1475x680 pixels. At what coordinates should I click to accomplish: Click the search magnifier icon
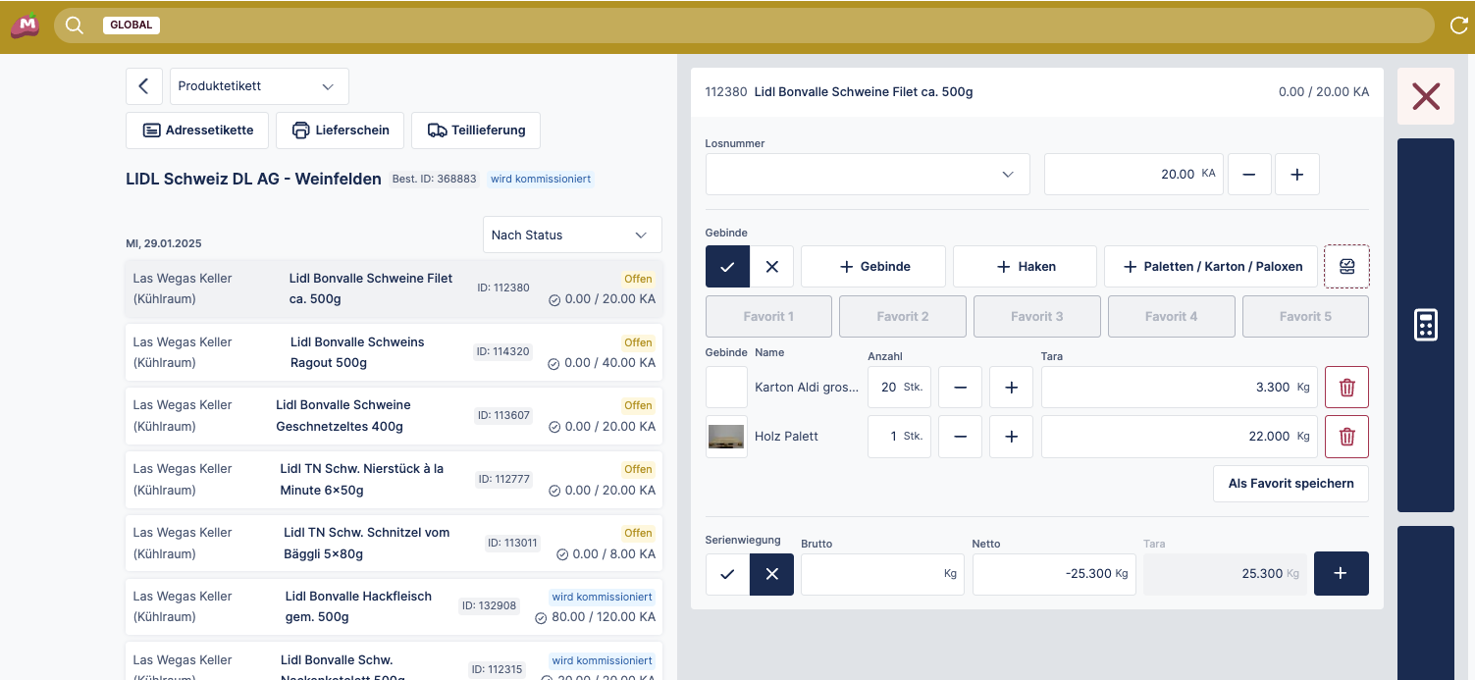pyautogui.click(x=75, y=26)
